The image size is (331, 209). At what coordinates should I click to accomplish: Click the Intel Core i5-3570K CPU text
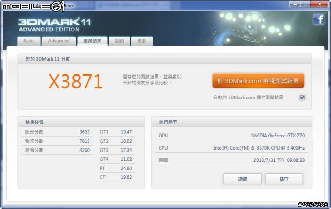click(x=259, y=148)
